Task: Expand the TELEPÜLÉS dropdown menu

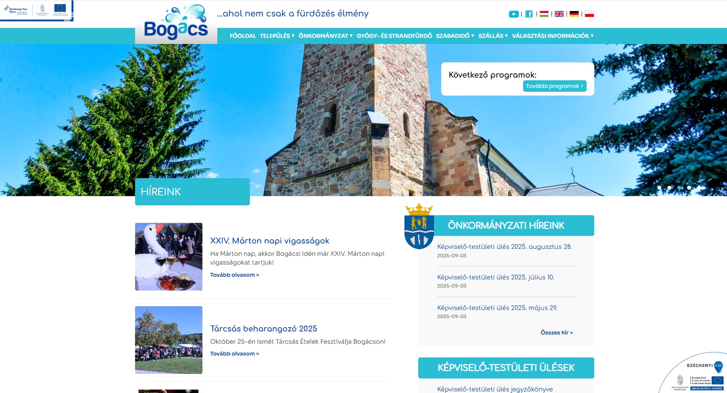Action: [275, 36]
